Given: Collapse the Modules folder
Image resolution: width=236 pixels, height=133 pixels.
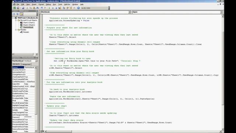Looking at the screenshot, I should tap(16, 30).
